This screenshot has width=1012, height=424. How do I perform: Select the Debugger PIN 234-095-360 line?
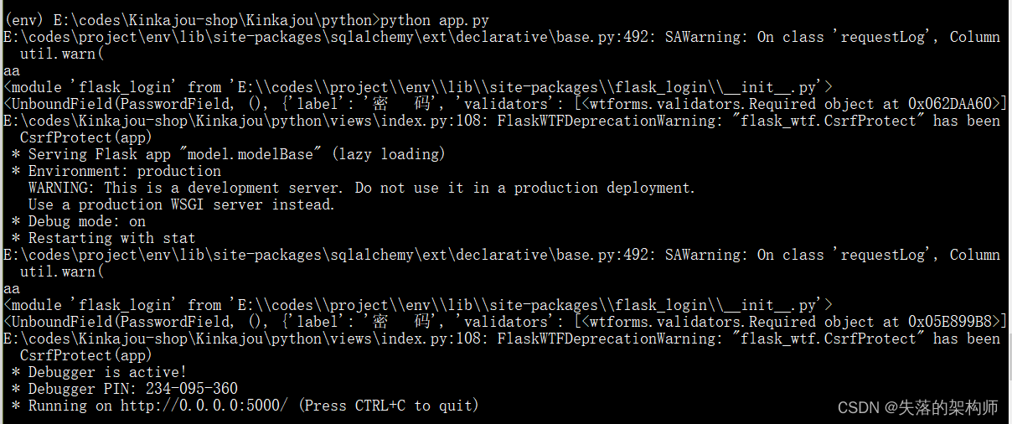125,389
